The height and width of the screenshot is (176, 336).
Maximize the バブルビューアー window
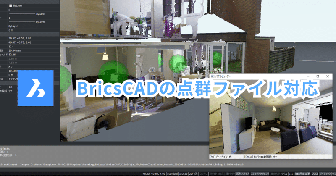click(x=318, y=76)
